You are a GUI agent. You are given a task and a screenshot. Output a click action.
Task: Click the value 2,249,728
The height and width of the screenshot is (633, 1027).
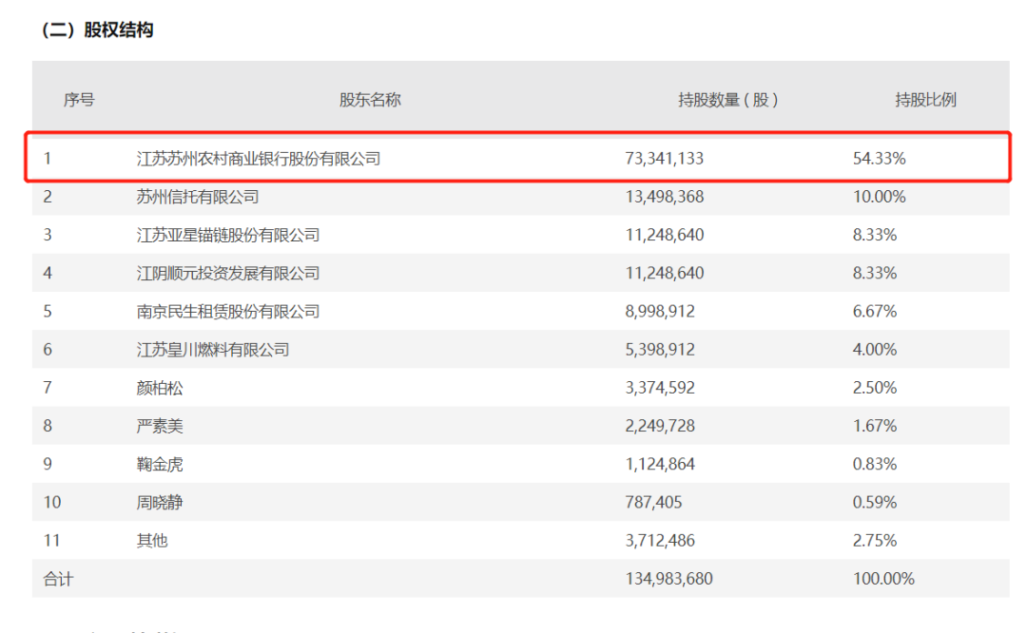coord(660,426)
